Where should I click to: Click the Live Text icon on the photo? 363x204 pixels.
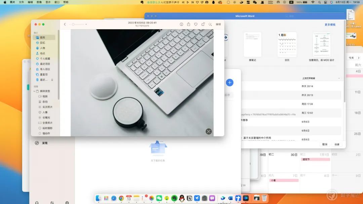point(209,132)
